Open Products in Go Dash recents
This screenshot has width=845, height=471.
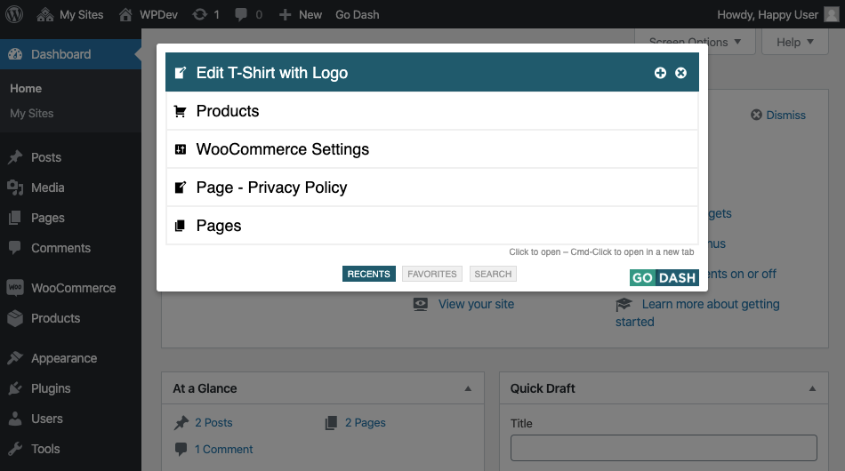point(432,111)
